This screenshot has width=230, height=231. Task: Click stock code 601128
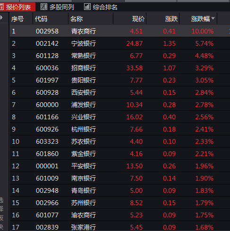coord(47,56)
